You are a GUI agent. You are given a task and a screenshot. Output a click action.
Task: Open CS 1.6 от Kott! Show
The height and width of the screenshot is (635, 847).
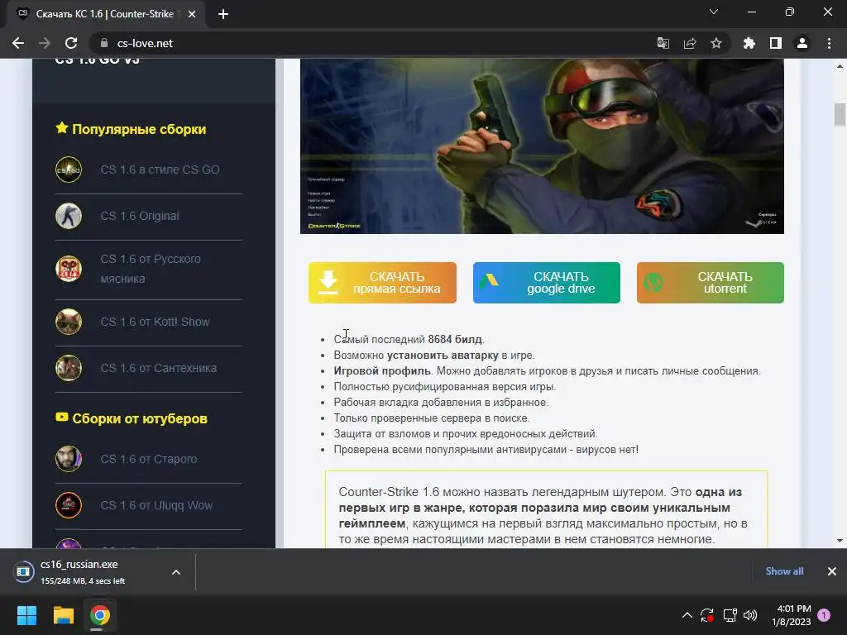[x=155, y=322]
